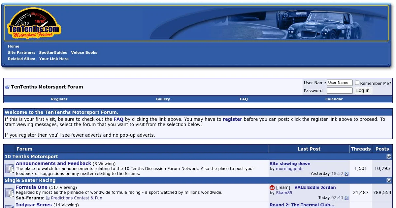Toggle the Remember Me checkbox
Image resolution: width=396 pixels, height=208 pixels.
357,83
